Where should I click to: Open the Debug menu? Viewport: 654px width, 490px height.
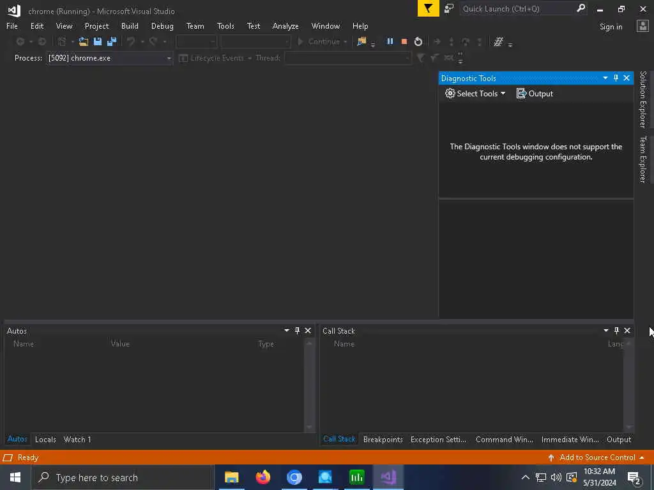162,26
